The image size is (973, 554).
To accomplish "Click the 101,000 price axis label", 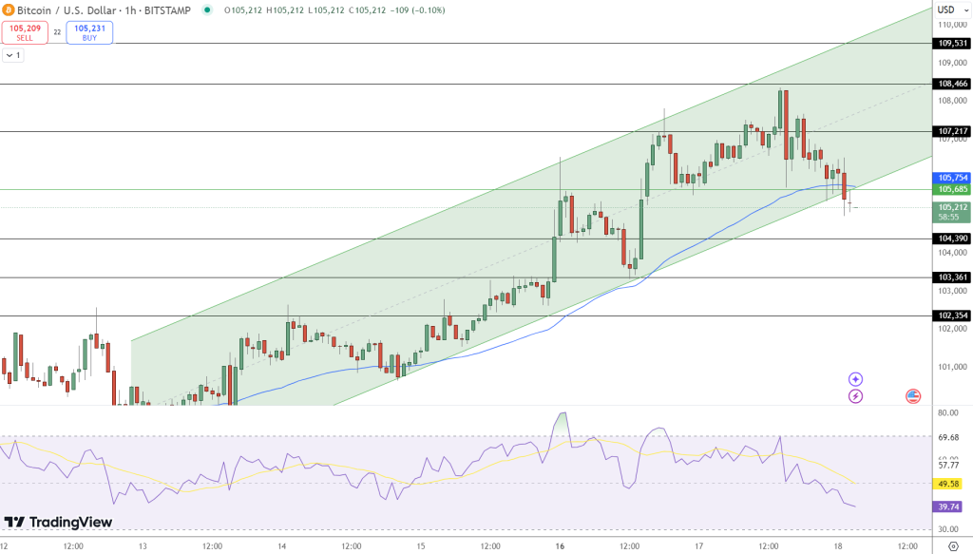I will (952, 367).
